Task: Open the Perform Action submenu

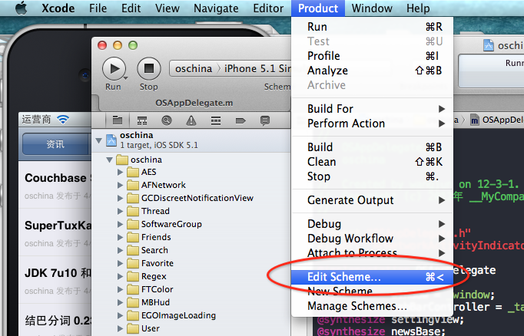Action: click(372, 124)
